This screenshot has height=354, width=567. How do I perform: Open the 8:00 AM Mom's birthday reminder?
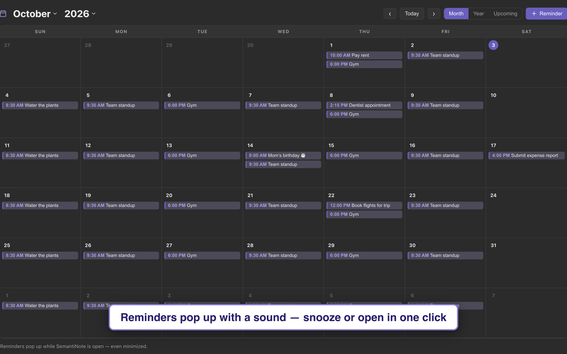(283, 155)
